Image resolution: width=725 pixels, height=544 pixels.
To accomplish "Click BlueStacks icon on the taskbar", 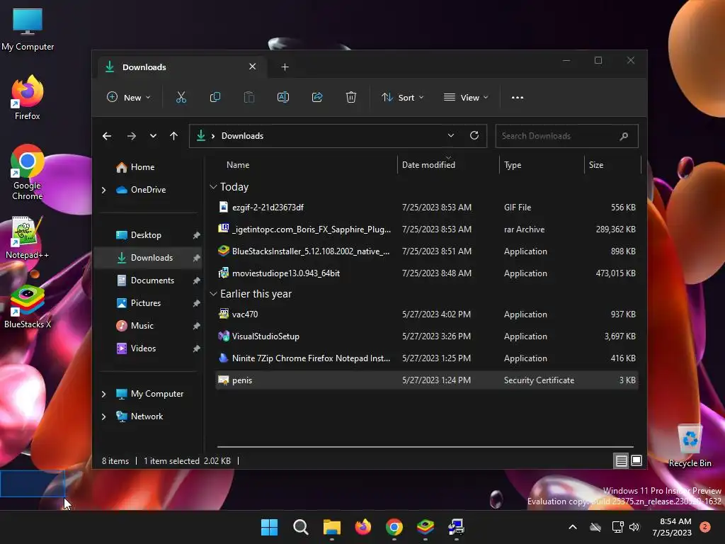I will [x=425, y=527].
